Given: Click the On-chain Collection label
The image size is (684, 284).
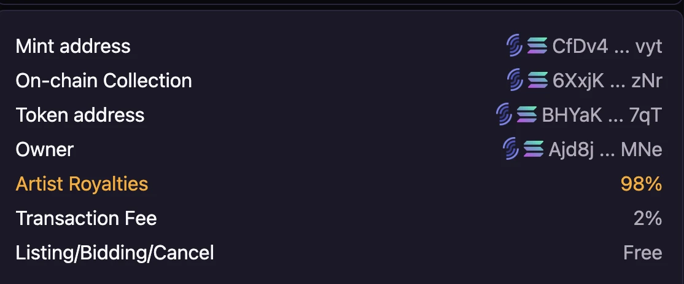Looking at the screenshot, I should point(104,80).
